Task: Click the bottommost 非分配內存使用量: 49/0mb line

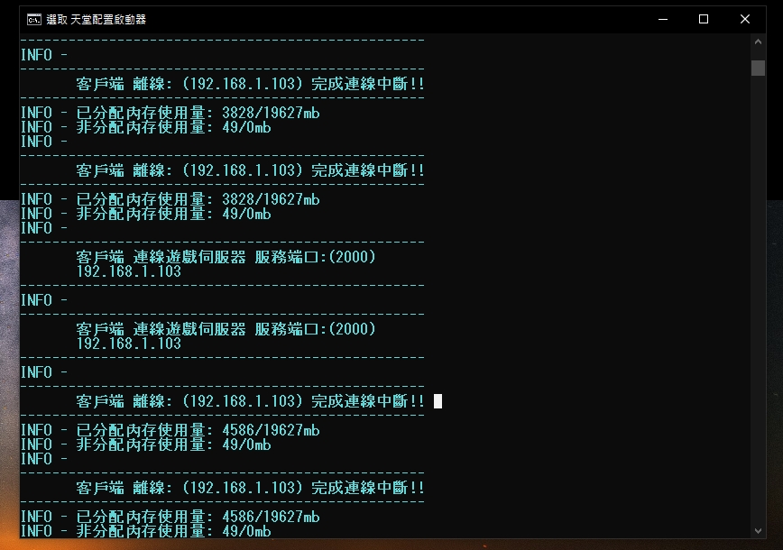Action: coord(146,531)
